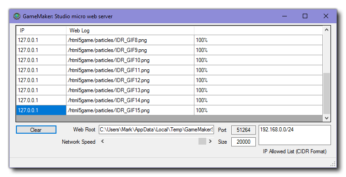Click the Clear button
This screenshot has height=177, width=346.
pos(36,130)
